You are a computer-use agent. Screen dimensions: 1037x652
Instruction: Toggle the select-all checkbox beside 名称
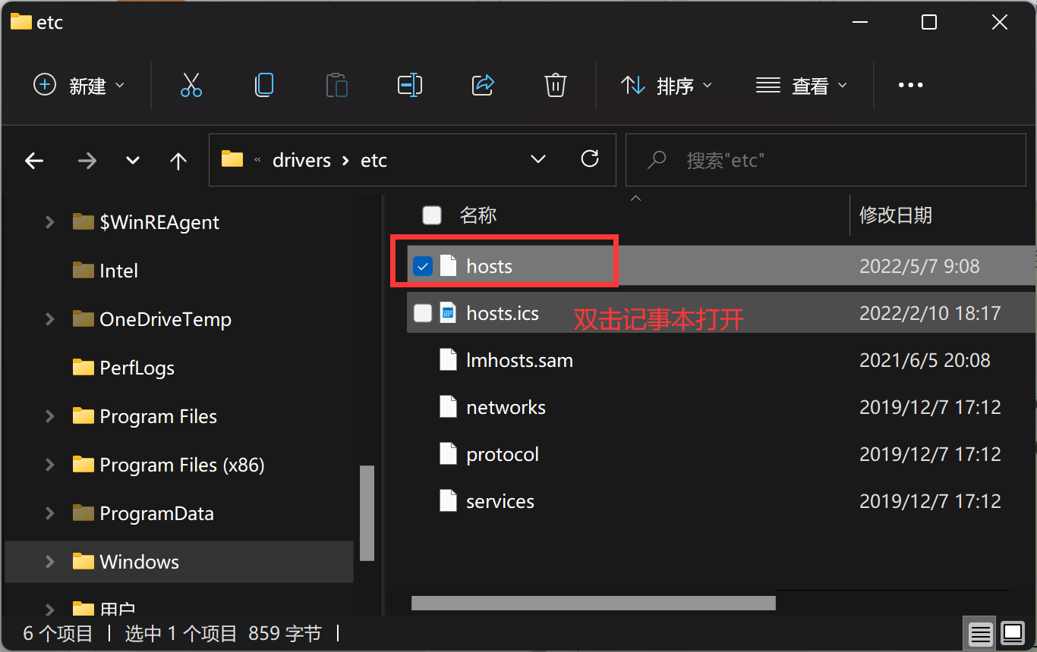click(432, 215)
